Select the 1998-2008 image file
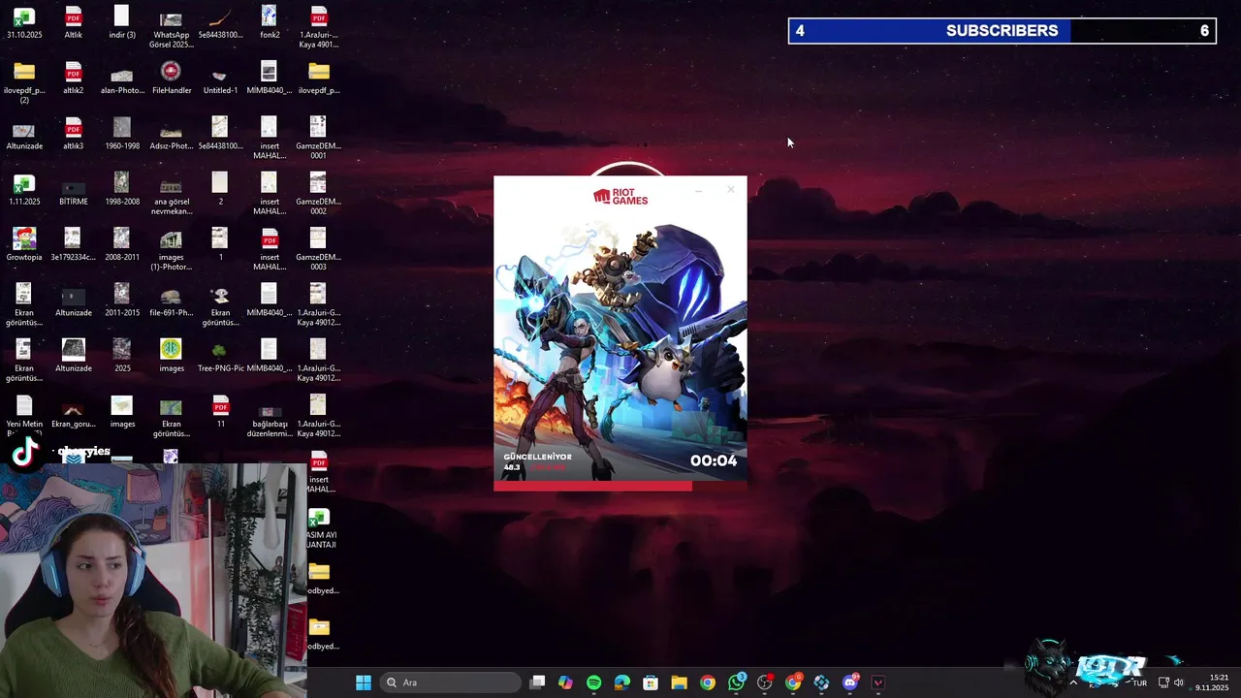Viewport: 1241px width, 698px height. [x=122, y=190]
